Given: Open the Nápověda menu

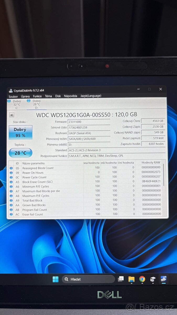Looking at the screenshot, I should coord(71,96).
